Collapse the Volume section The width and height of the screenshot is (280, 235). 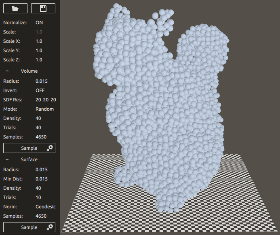click(7, 71)
